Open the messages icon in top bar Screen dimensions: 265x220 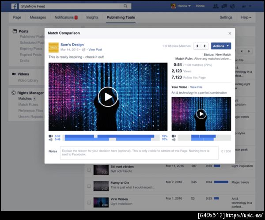point(224,6)
